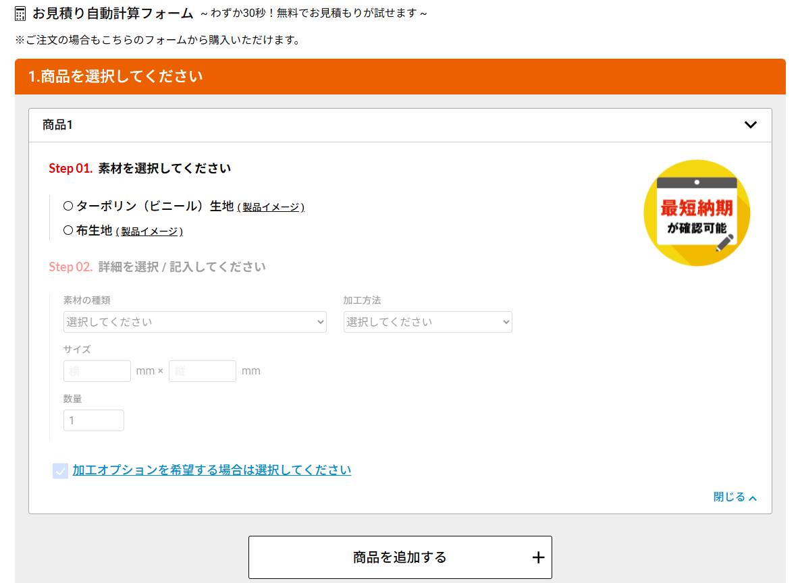Click the plus icon on 商品を追加する
Image resolution: width=800 pixels, height=583 pixels.
[x=538, y=557]
